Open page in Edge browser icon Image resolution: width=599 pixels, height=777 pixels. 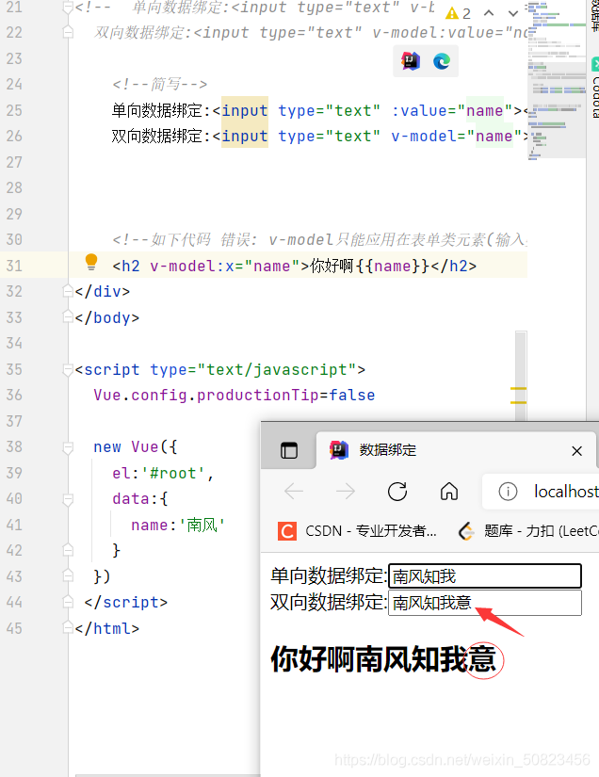pos(442,61)
